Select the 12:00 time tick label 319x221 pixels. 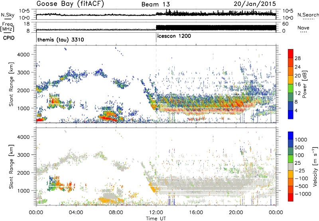click(x=156, y=213)
